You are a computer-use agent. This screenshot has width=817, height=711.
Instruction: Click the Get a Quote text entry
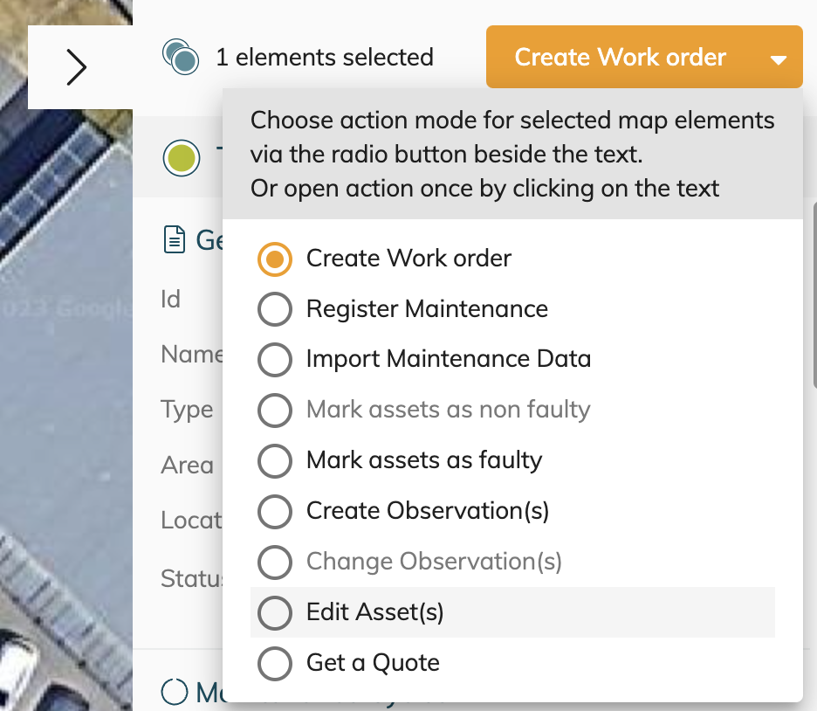click(x=373, y=664)
